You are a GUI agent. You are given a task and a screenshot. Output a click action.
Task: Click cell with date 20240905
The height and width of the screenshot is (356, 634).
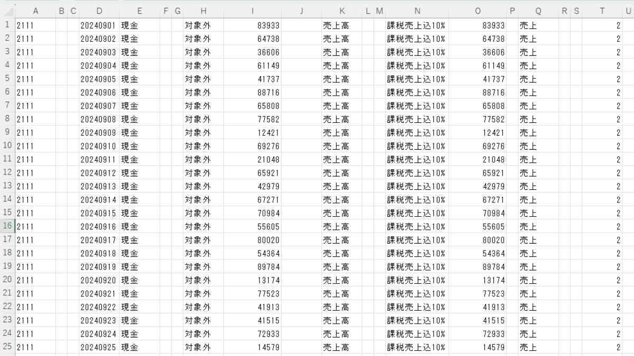(x=99, y=79)
